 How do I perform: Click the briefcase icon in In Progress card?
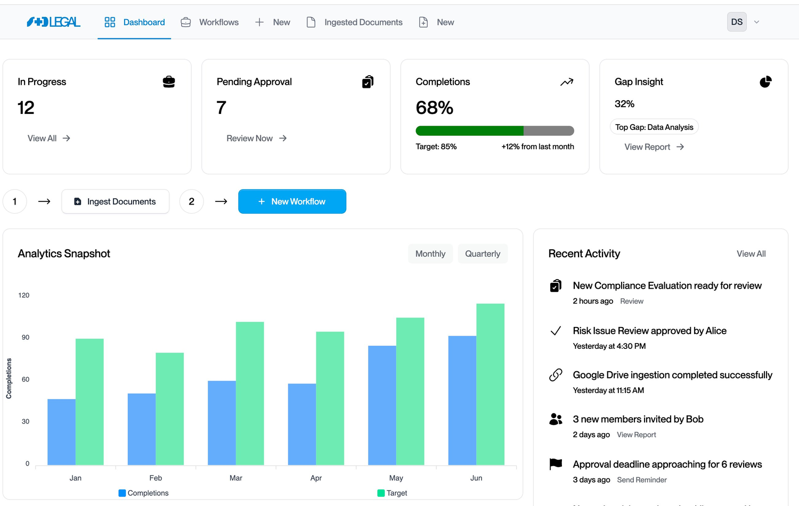[x=169, y=81]
